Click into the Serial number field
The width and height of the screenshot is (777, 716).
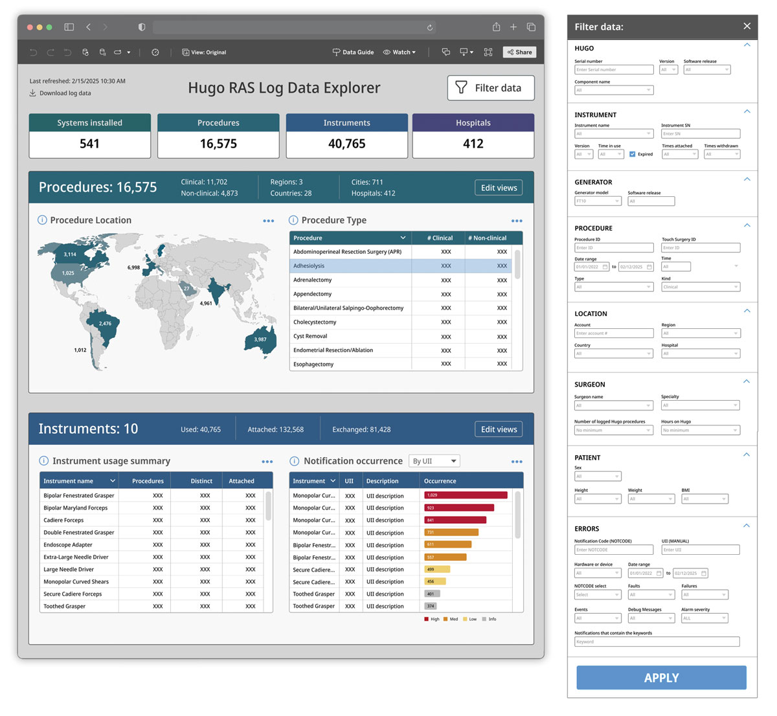[x=614, y=69]
